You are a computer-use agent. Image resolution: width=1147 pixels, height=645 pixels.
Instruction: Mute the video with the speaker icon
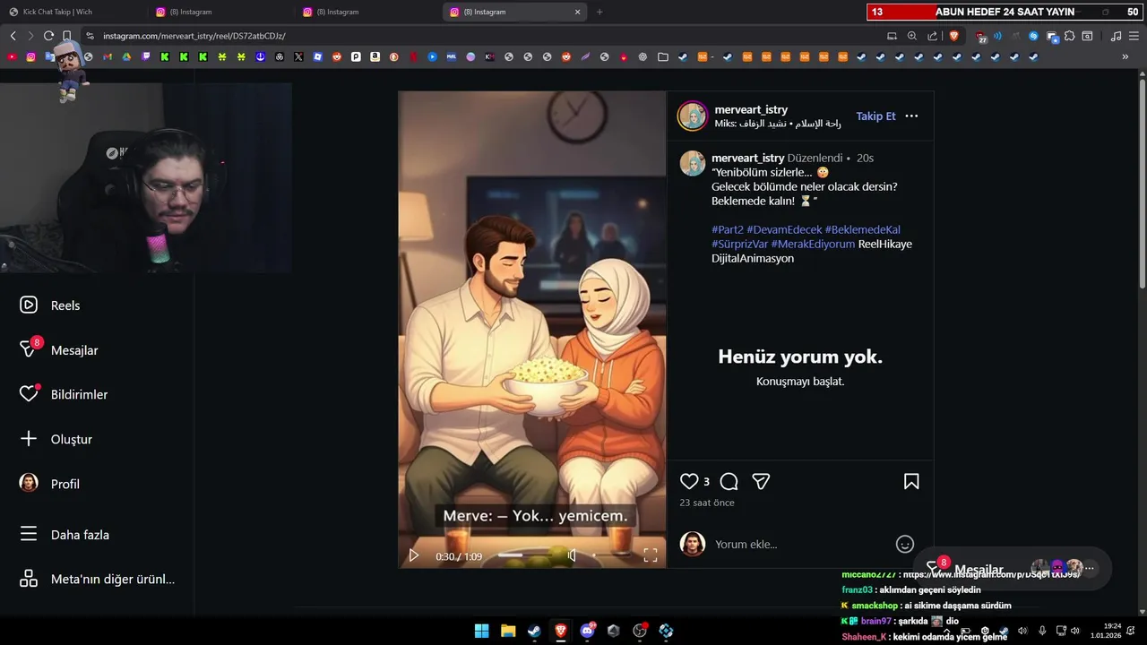click(572, 555)
